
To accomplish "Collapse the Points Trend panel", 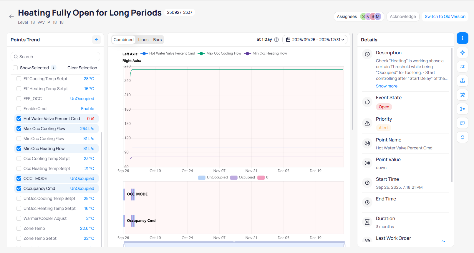I will click(x=96, y=40).
